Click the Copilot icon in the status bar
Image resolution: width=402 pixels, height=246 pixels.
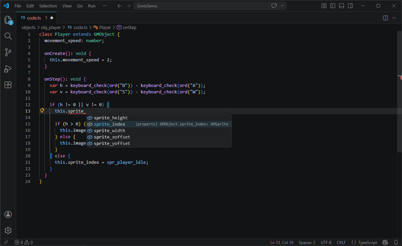(x=385, y=242)
